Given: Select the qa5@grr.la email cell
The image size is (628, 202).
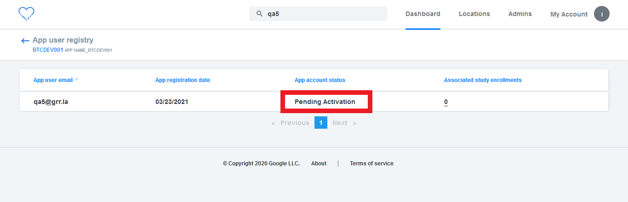Looking at the screenshot, I should click(51, 102).
